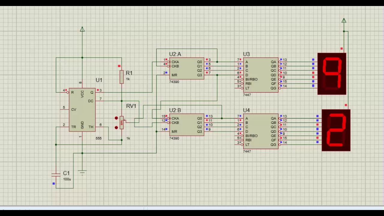The width and height of the screenshot is (384, 216).
Task: Click the 1k value below RV1
Action: click(128, 138)
